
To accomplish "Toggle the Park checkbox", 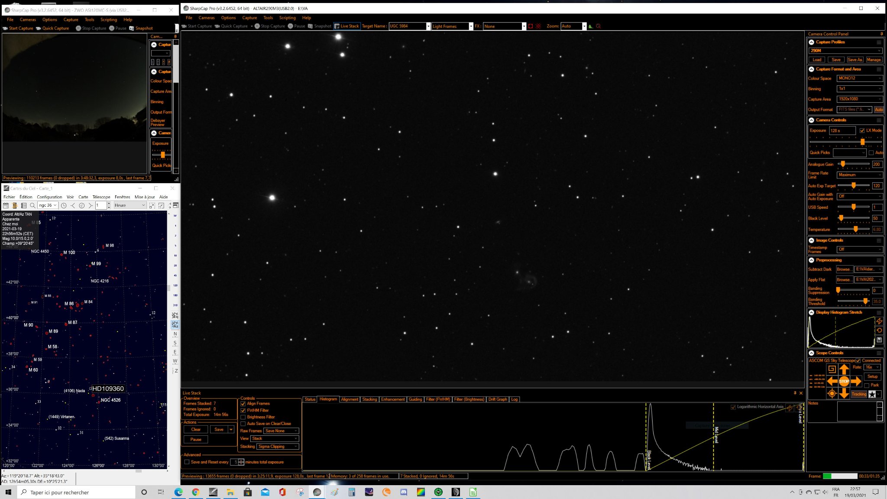I will 867,386.
